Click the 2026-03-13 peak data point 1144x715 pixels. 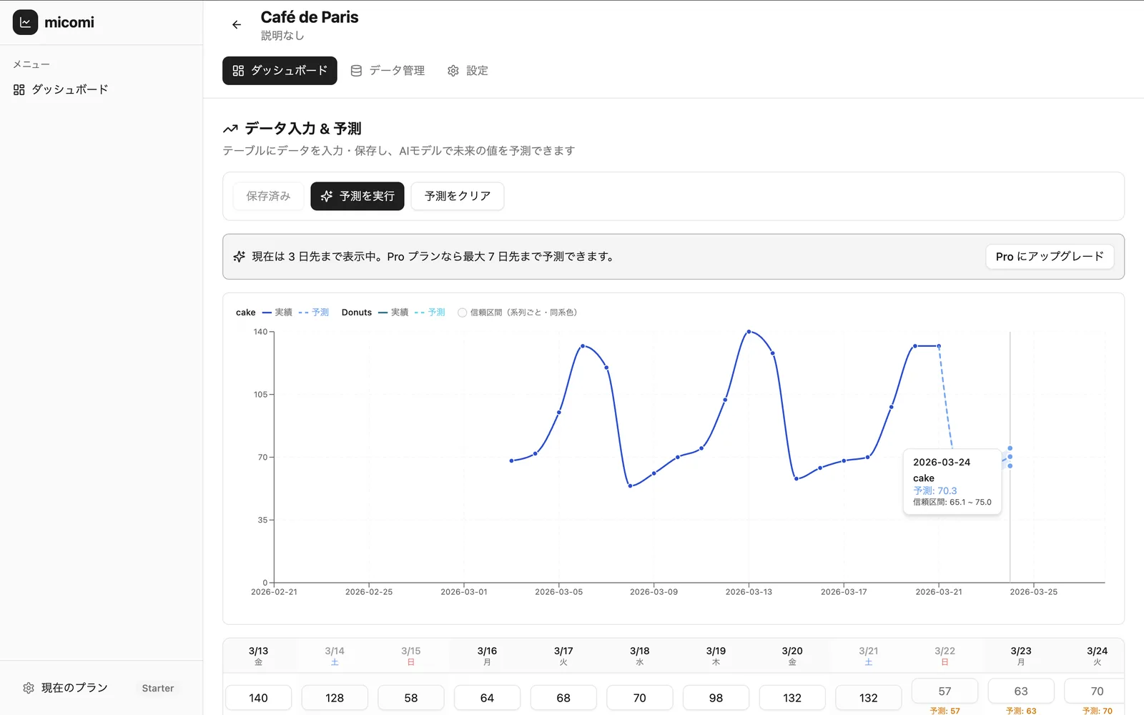pyautogui.click(x=749, y=332)
